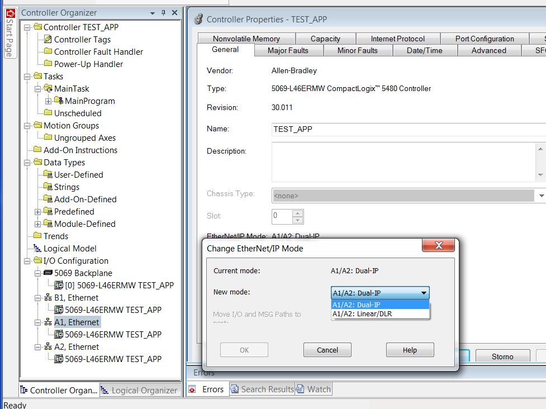Viewport: 546px width, 409px height.
Task: Pin the Controller Organizer pane
Action: [163, 13]
